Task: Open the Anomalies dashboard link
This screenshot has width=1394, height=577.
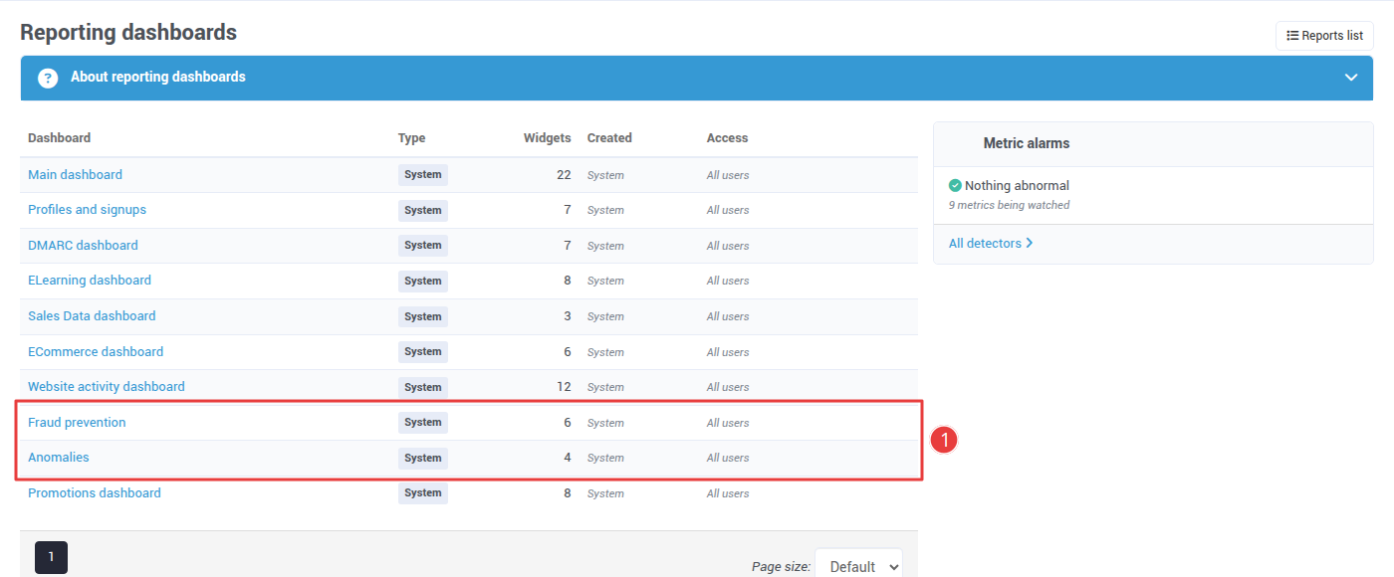Action: [59, 458]
